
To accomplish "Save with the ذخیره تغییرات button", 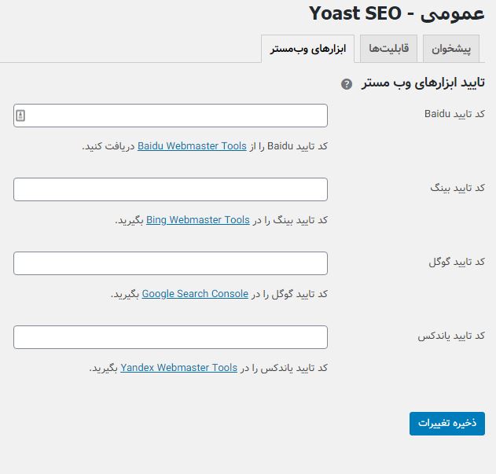I will click(x=447, y=424).
